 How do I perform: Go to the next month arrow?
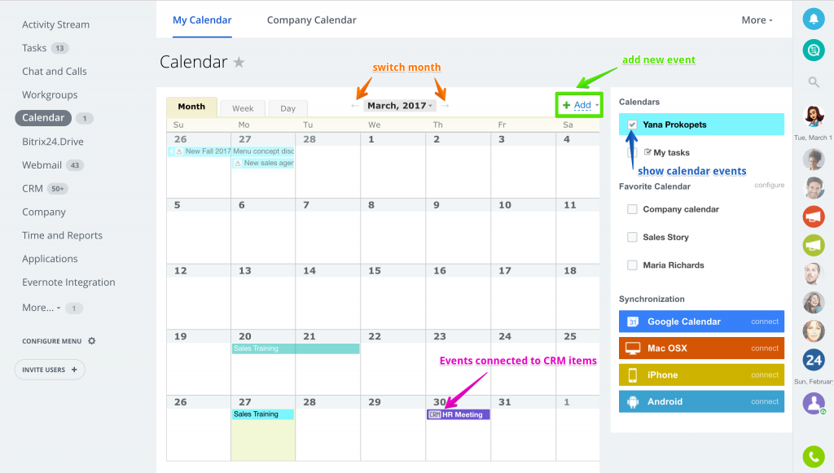(x=446, y=106)
